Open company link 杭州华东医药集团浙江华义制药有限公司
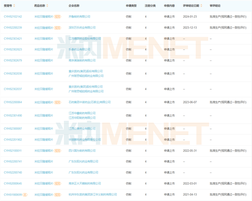The width and height of the screenshot is (252, 201). click(93, 195)
